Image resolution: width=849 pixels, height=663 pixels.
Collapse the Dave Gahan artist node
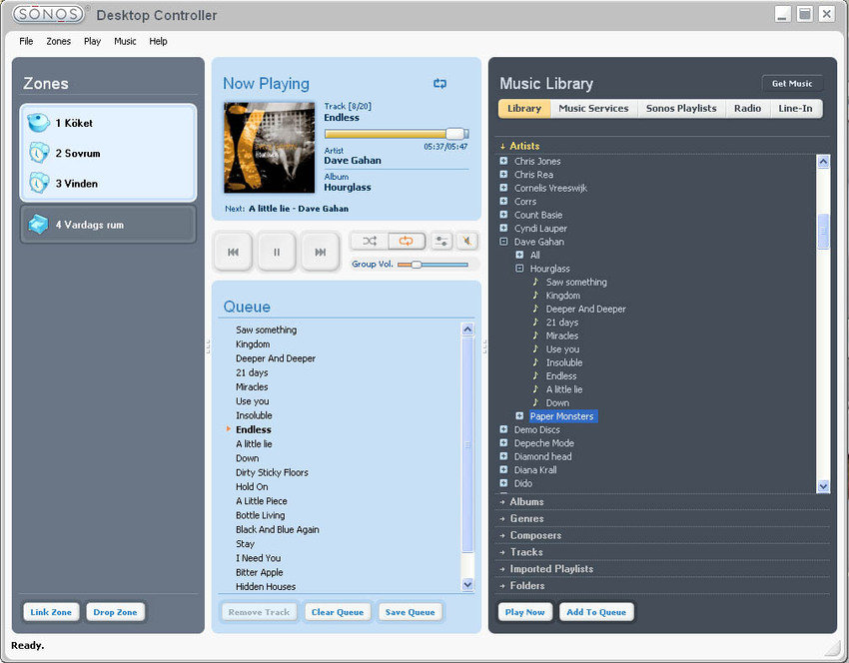point(503,242)
